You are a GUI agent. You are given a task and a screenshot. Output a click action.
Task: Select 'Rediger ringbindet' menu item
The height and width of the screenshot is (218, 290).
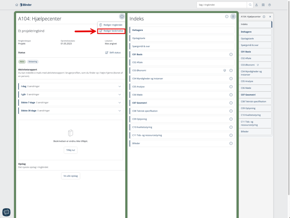tap(113, 25)
